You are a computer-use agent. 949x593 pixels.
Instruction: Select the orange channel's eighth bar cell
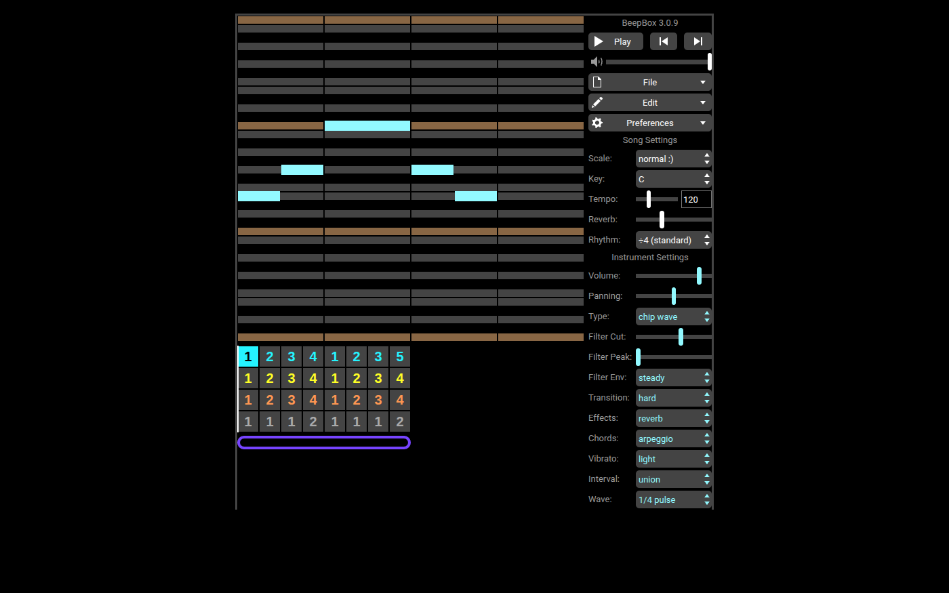(x=400, y=400)
